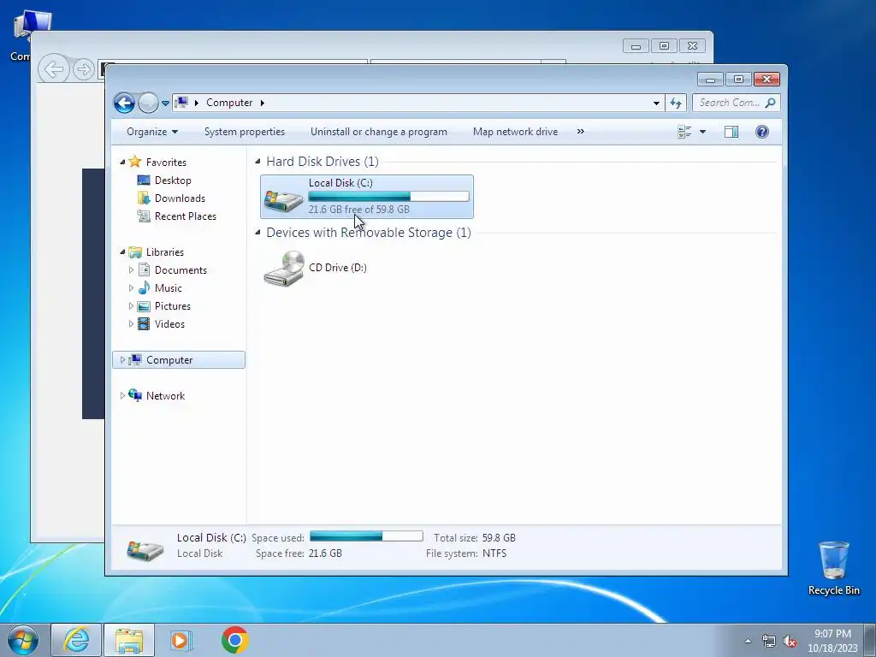This screenshot has width=876, height=657.
Task: Click the Refresh button beside the address bar
Action: (x=676, y=103)
